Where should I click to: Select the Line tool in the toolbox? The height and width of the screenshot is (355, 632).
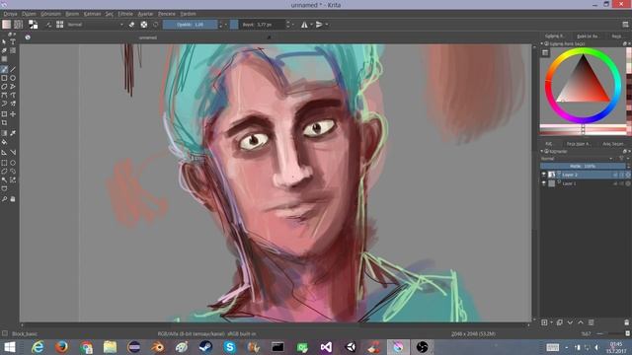pos(13,69)
